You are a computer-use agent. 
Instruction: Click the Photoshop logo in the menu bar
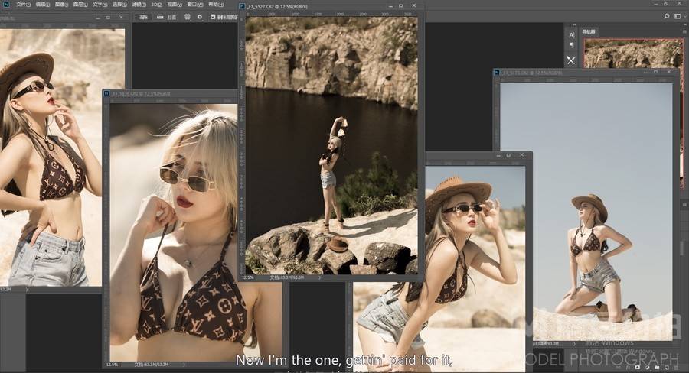(x=6, y=5)
